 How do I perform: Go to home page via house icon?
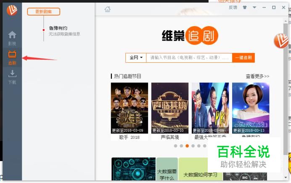click(108, 9)
